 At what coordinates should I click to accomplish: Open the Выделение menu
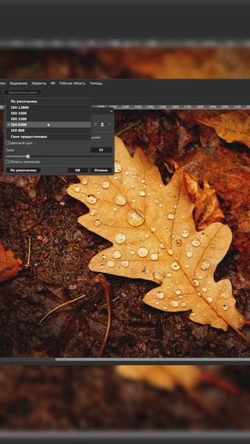[x=19, y=83]
